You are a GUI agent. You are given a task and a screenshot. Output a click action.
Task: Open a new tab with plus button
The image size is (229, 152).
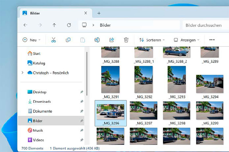99,13
